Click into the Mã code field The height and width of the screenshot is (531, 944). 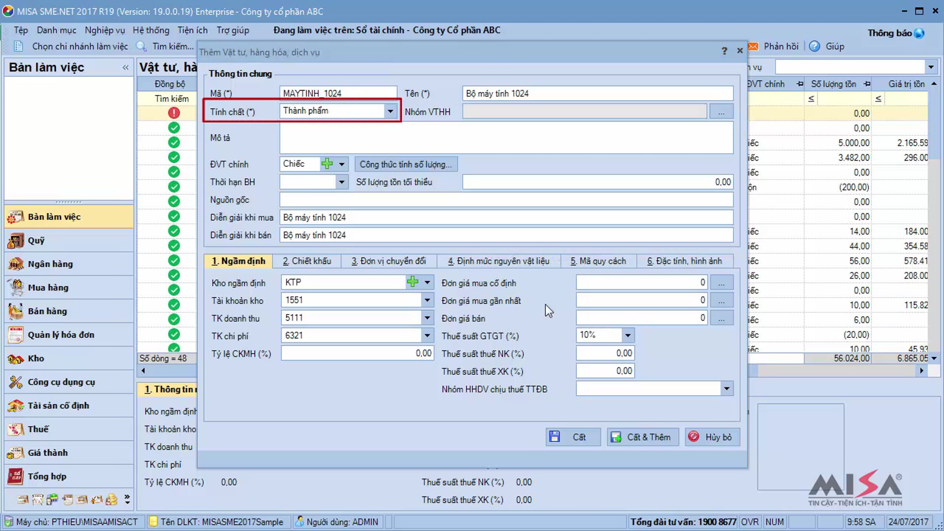[x=338, y=93]
